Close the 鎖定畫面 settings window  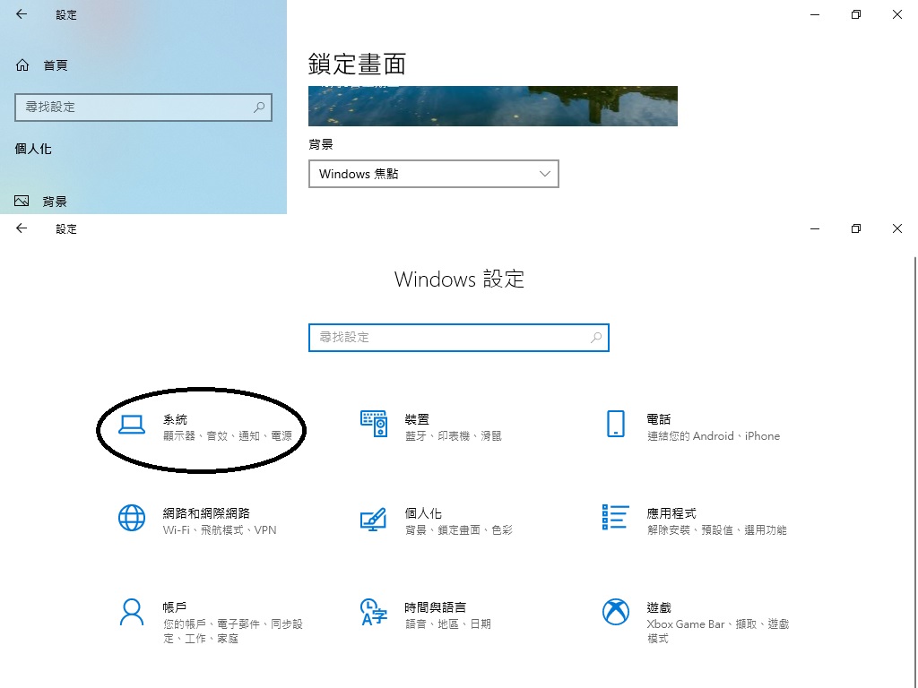pos(896,14)
